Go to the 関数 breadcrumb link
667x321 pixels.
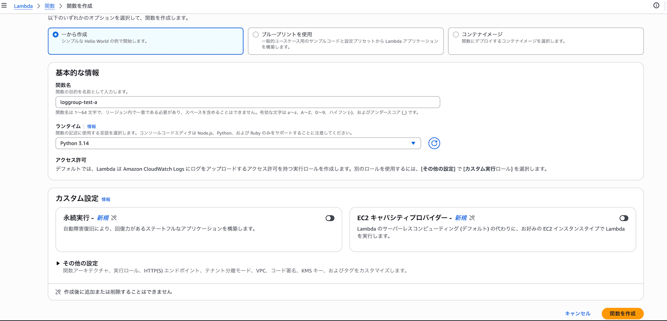point(50,6)
